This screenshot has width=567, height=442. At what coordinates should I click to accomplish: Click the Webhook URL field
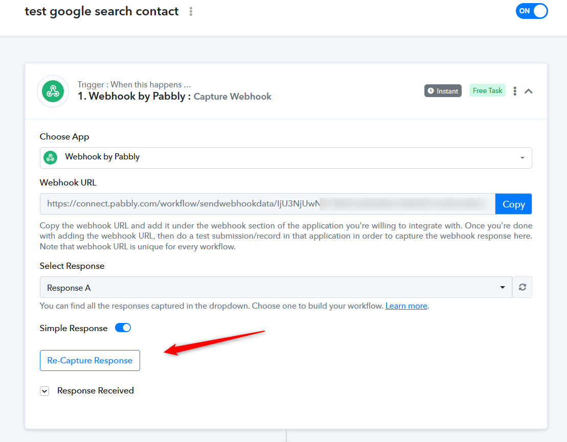[267, 204]
